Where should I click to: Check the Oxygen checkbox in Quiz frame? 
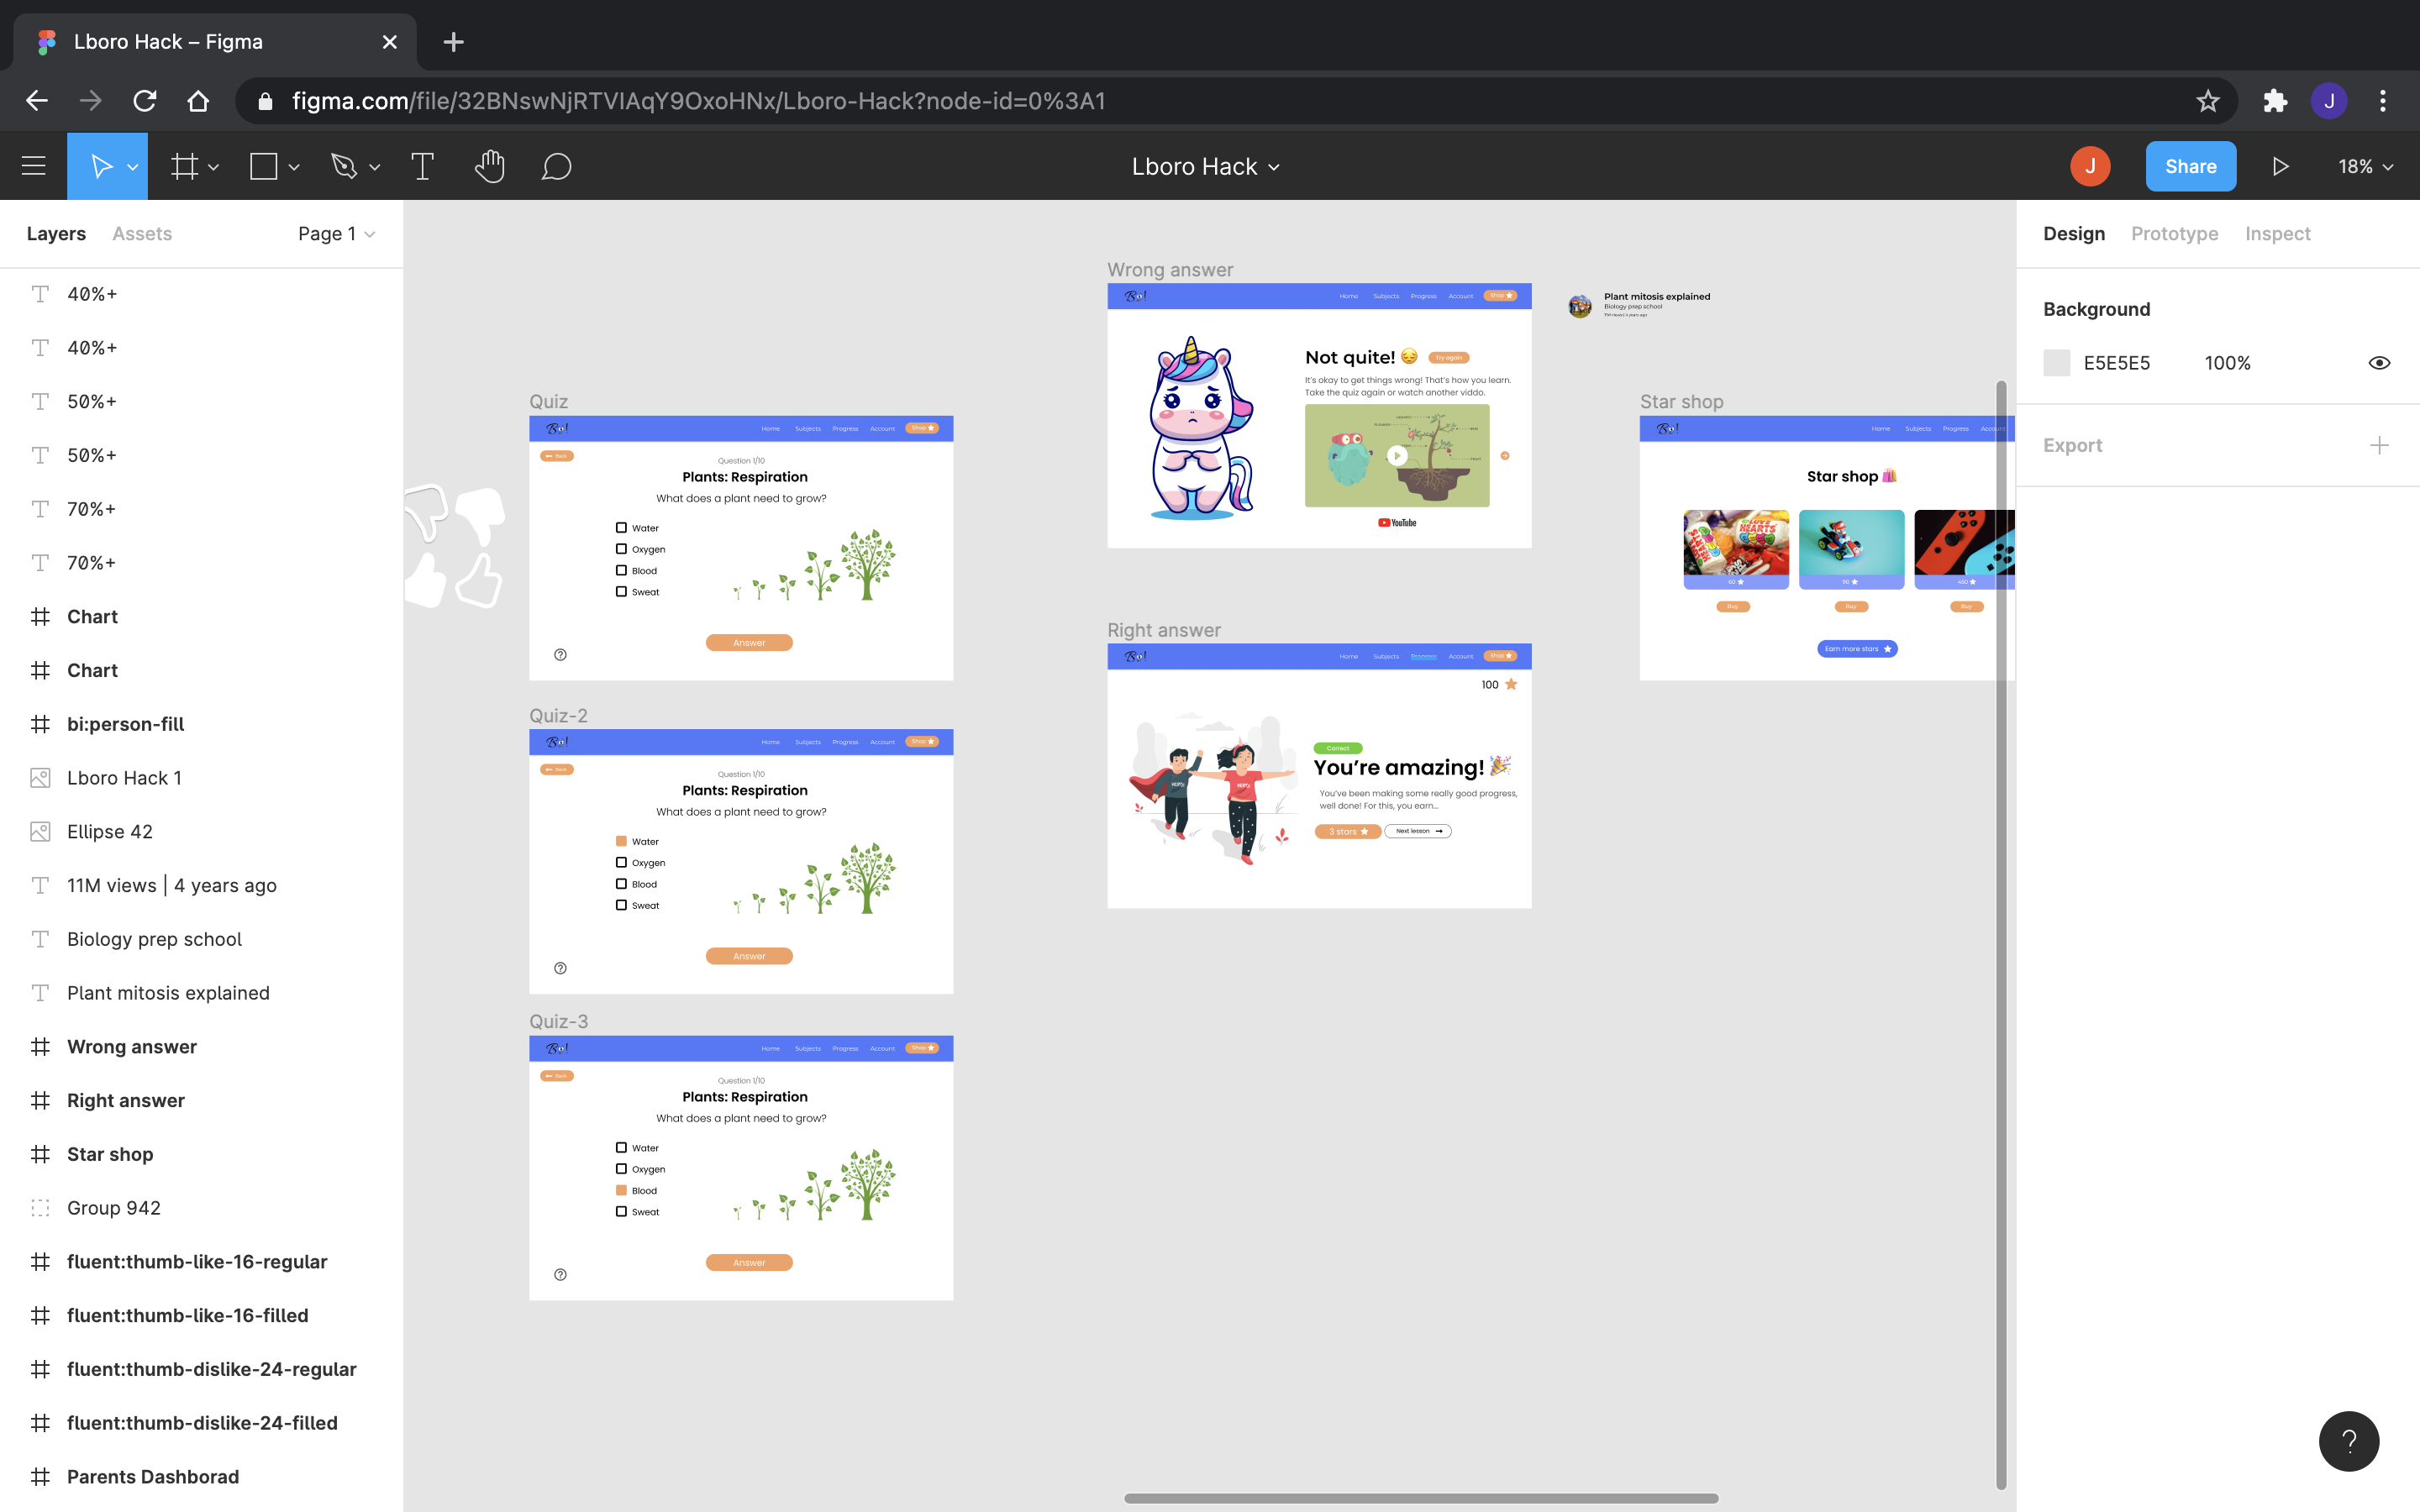click(621, 549)
